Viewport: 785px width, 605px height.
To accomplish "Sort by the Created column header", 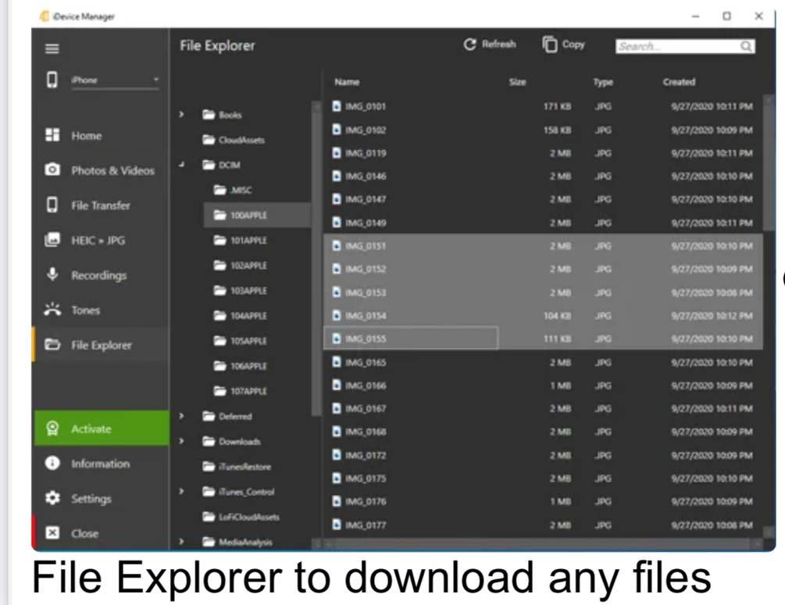I will point(679,82).
